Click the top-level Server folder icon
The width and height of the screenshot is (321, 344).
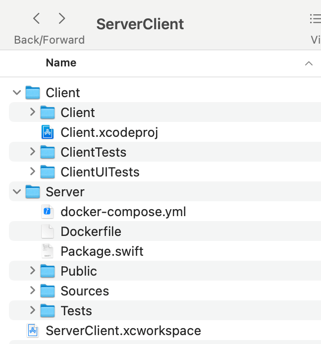coord(33,192)
